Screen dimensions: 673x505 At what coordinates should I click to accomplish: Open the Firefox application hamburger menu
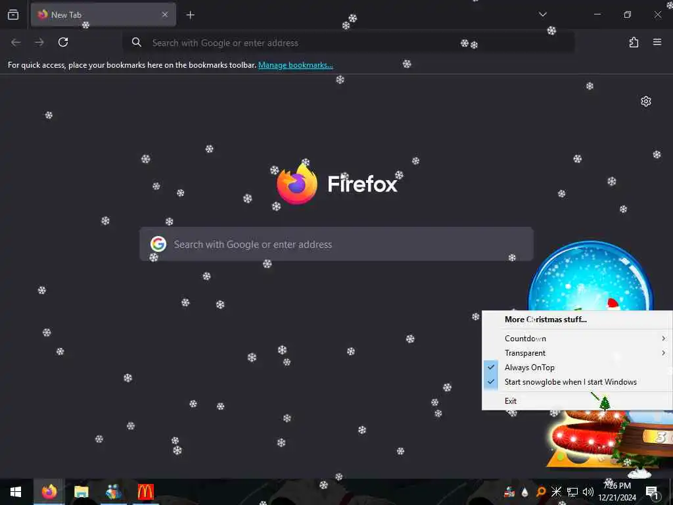click(657, 42)
